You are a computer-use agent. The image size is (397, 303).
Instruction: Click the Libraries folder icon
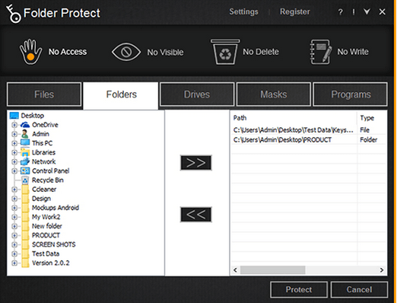click(25, 152)
